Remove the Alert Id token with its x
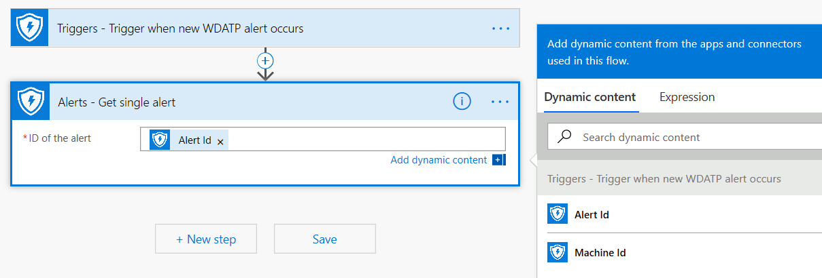The image size is (822, 278). point(220,141)
